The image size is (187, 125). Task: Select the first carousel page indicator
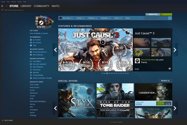click(x=103, y=73)
